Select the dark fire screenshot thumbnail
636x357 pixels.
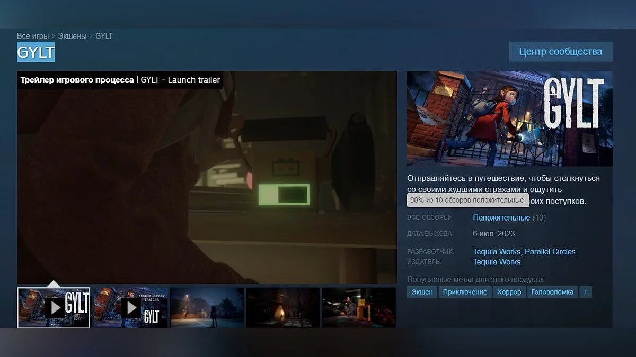pyautogui.click(x=283, y=307)
